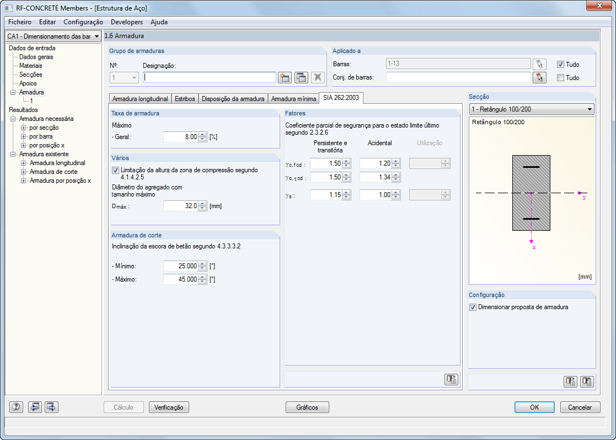Click the cross-section preview Retângulo 100/200
The image size is (616, 440).
532,200
